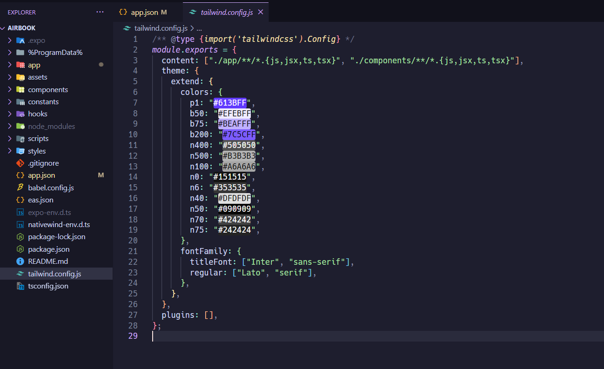Click the breadcrumb ellipsis after tailwind.config.js
The image size is (604, 369).
(x=199, y=28)
